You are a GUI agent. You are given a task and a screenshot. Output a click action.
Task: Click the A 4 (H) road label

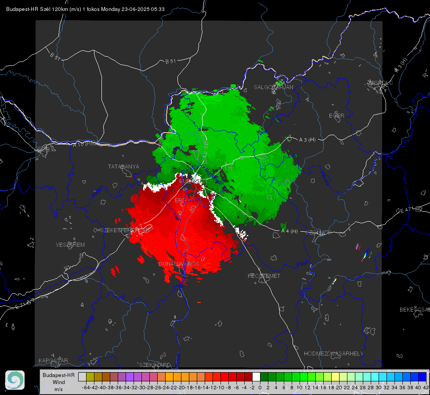[289, 231]
